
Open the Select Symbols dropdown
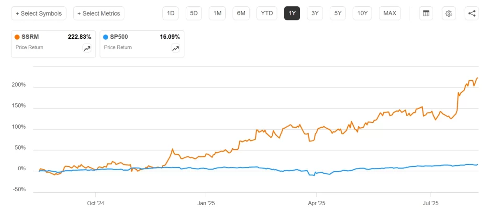point(39,13)
